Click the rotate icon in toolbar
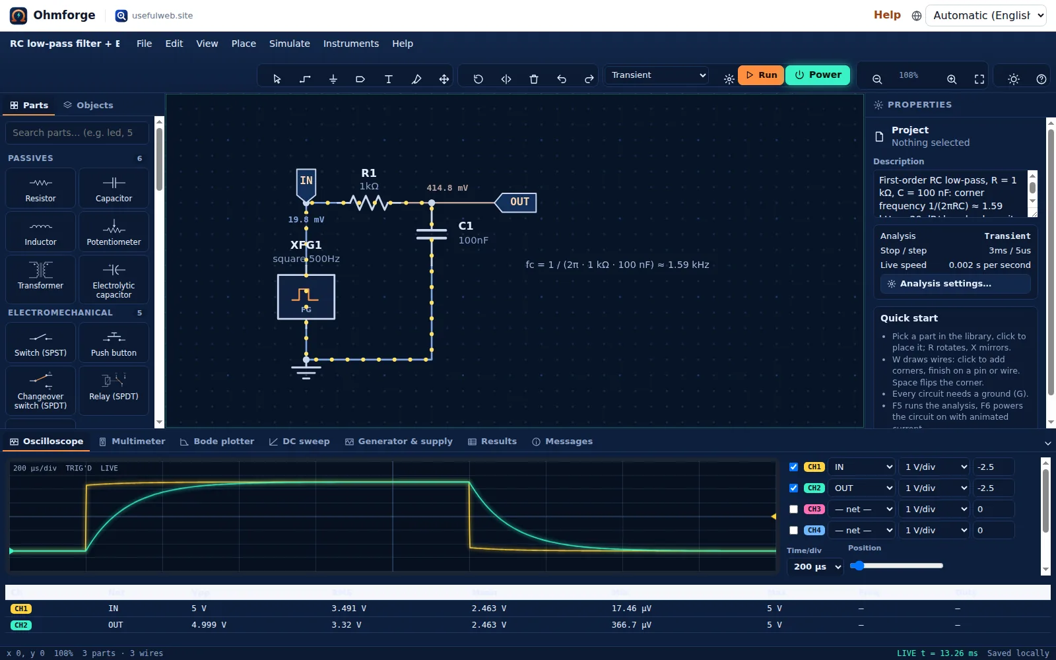This screenshot has width=1056, height=660. [x=478, y=79]
